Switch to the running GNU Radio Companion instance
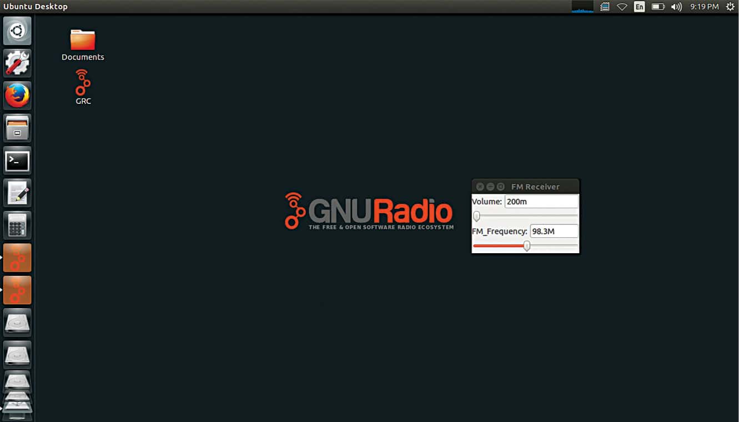This screenshot has height=422, width=739. point(17,257)
